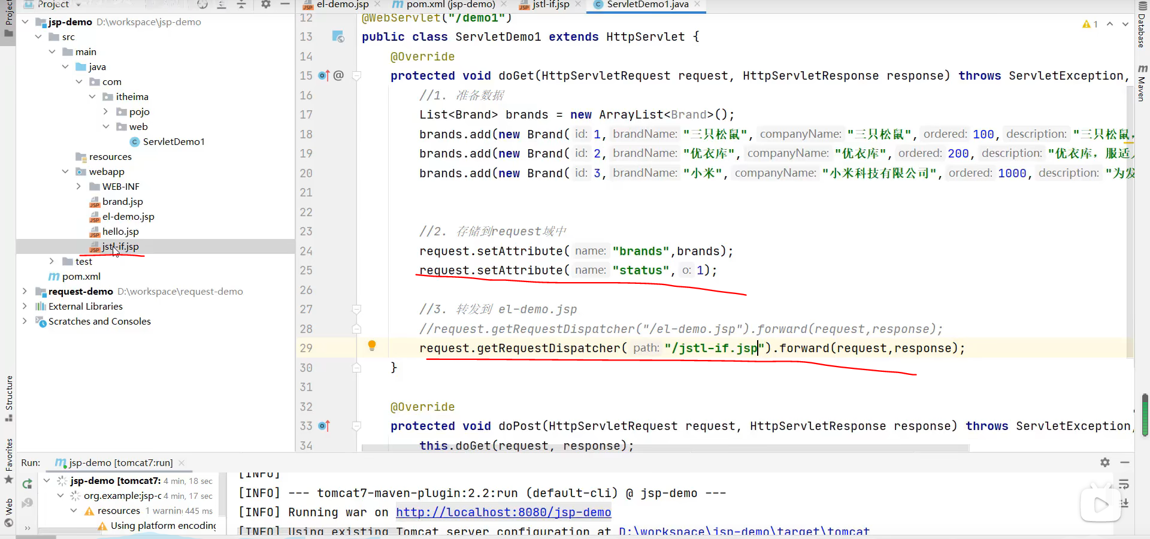The height and width of the screenshot is (539, 1150).
Task: Open Run panel settings gear
Action: pos(1105,462)
